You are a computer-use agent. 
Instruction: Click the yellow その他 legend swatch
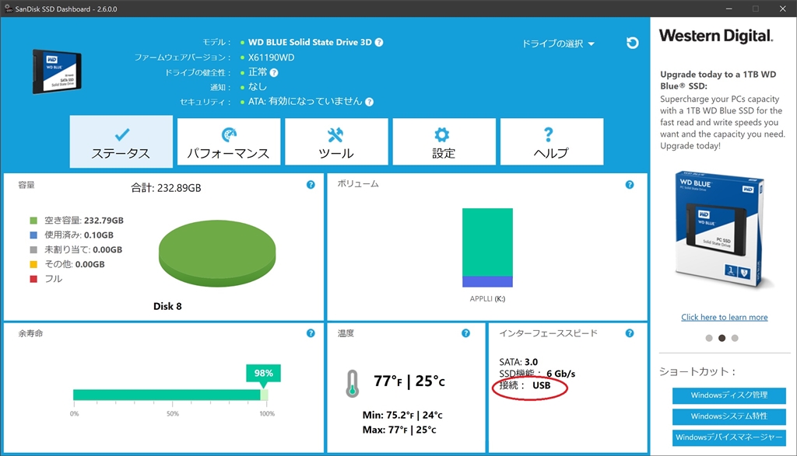point(33,264)
